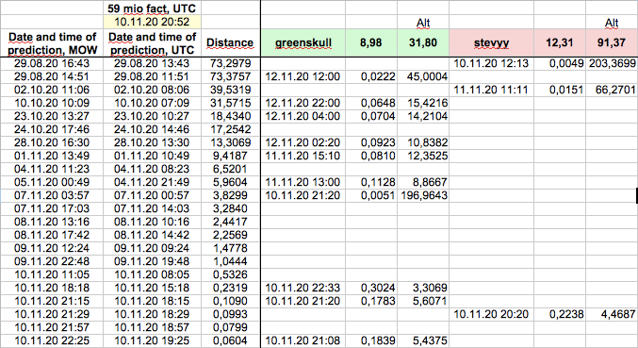Click distance value 0,0604
Viewport: 638px width, 348px height.
click(230, 340)
